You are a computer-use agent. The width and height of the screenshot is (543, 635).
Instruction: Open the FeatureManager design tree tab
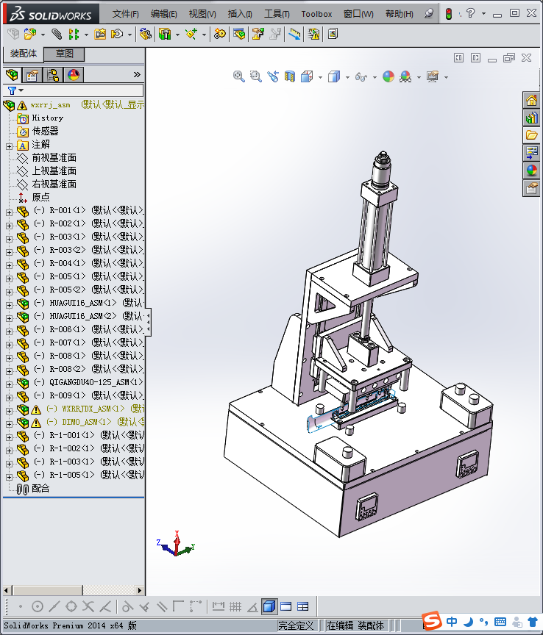point(13,75)
